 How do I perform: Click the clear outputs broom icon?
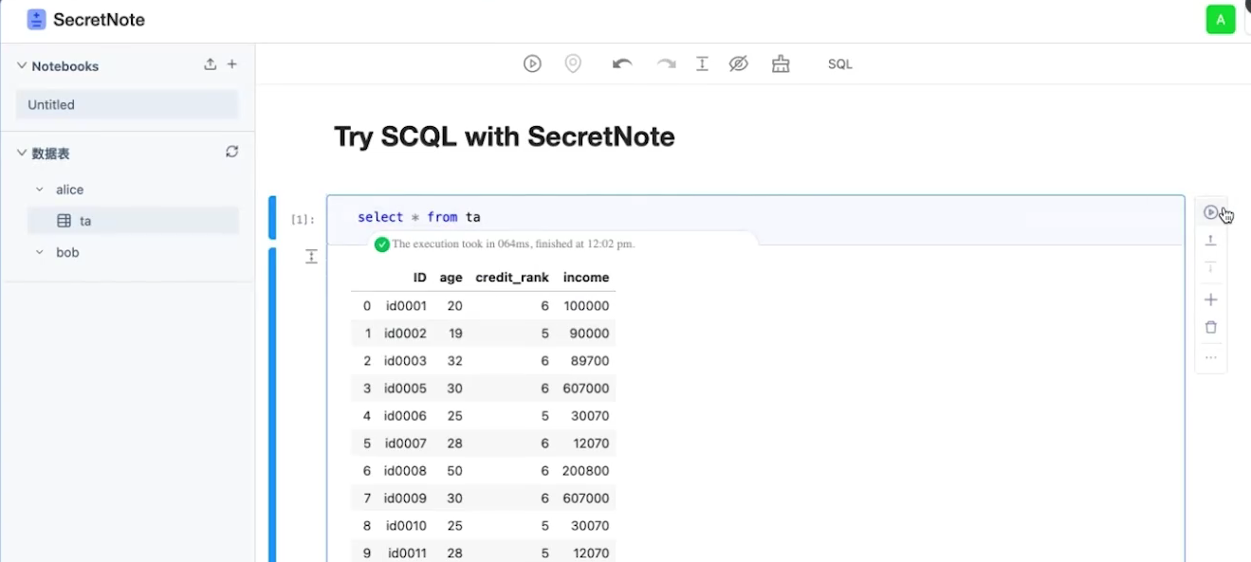pos(781,63)
